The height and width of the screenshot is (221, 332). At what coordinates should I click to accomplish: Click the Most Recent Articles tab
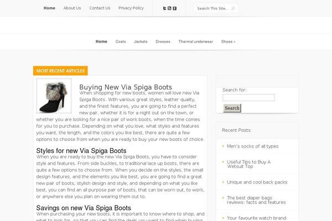pos(60,71)
